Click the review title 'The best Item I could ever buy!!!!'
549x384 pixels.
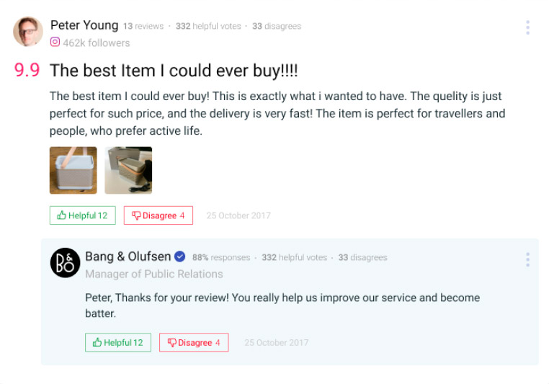click(174, 71)
